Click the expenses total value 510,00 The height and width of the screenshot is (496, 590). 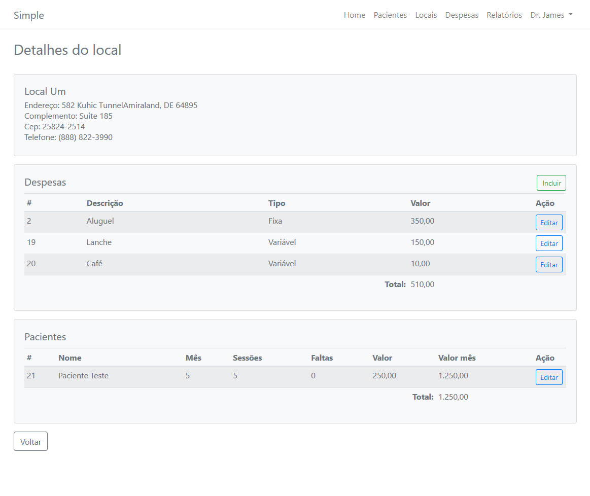point(422,285)
